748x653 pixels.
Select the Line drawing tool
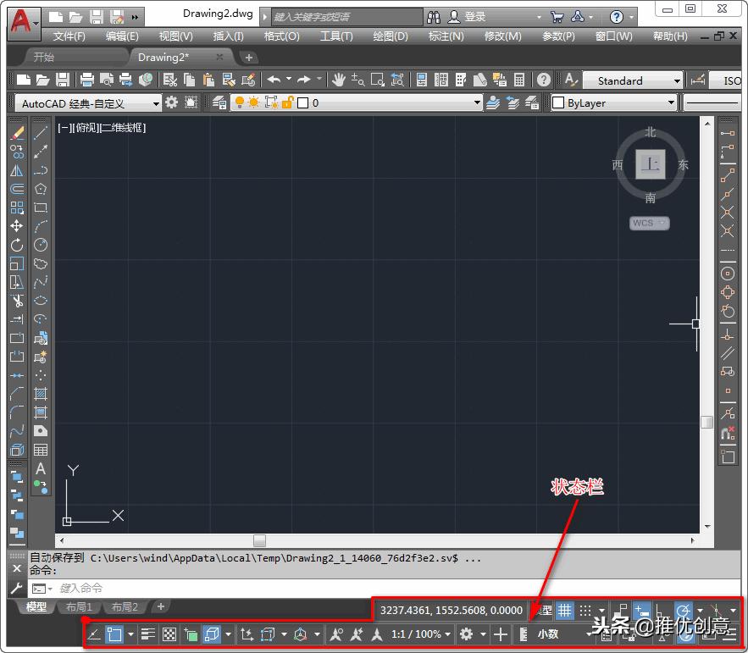[41, 132]
